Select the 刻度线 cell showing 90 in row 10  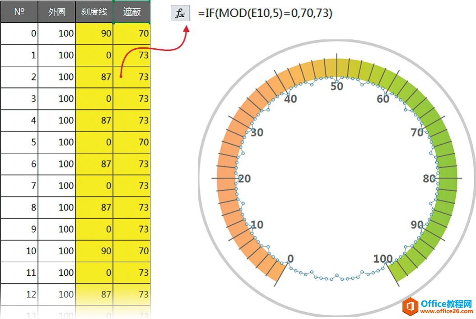(x=94, y=251)
